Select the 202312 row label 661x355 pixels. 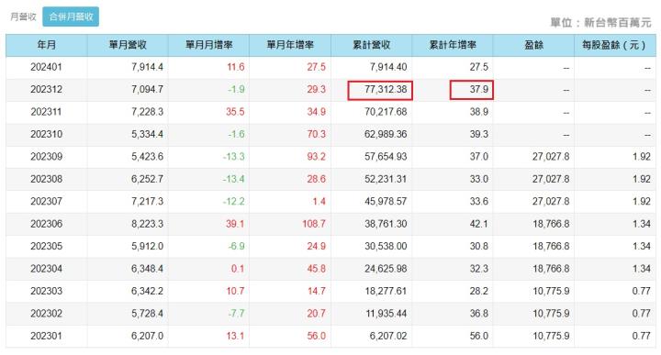coord(47,89)
